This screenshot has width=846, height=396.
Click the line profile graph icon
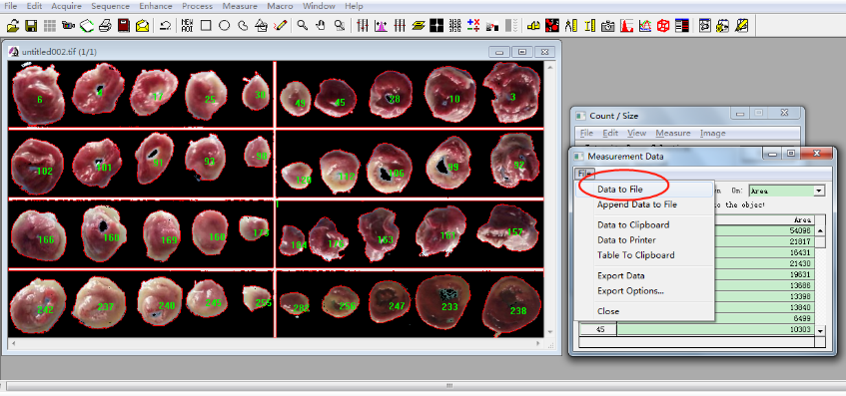(645, 25)
